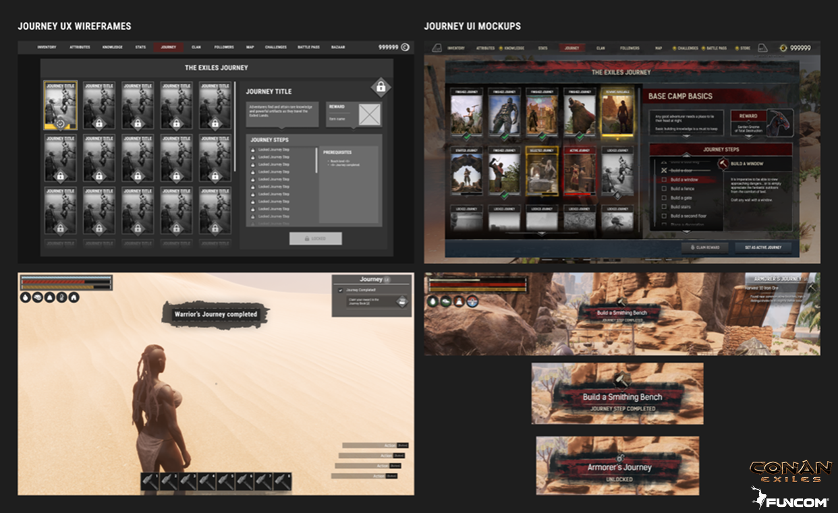Viewport: 838px width, 513px height.
Task: Click the greyed Locked button in wireframe
Action: tap(316, 239)
